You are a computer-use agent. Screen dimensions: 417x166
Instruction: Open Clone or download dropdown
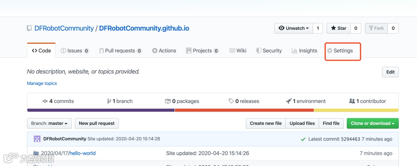[x=373, y=123]
